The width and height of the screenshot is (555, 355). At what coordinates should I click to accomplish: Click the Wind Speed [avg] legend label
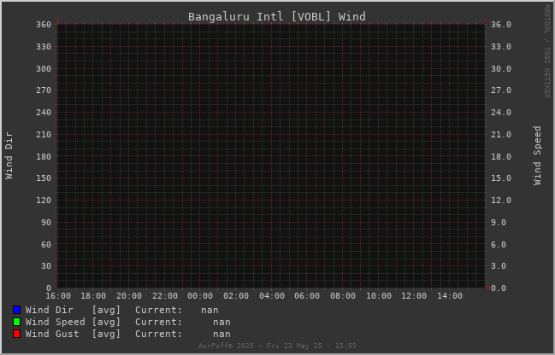(73, 323)
